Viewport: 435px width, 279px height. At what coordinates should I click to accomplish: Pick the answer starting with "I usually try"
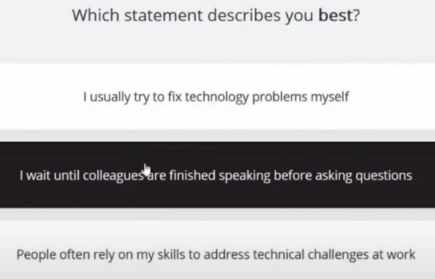click(217, 96)
